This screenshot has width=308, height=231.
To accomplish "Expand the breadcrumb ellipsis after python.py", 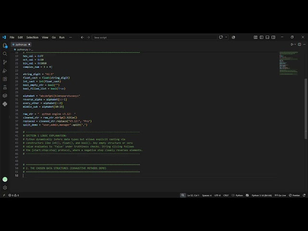I will [32, 50].
